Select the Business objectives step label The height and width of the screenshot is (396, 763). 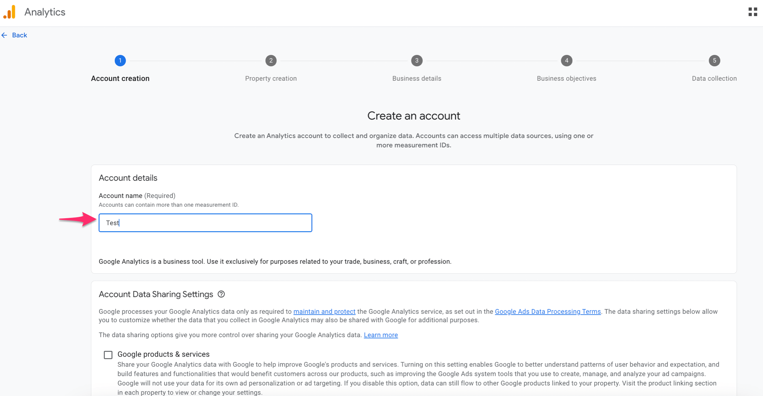[x=566, y=78]
